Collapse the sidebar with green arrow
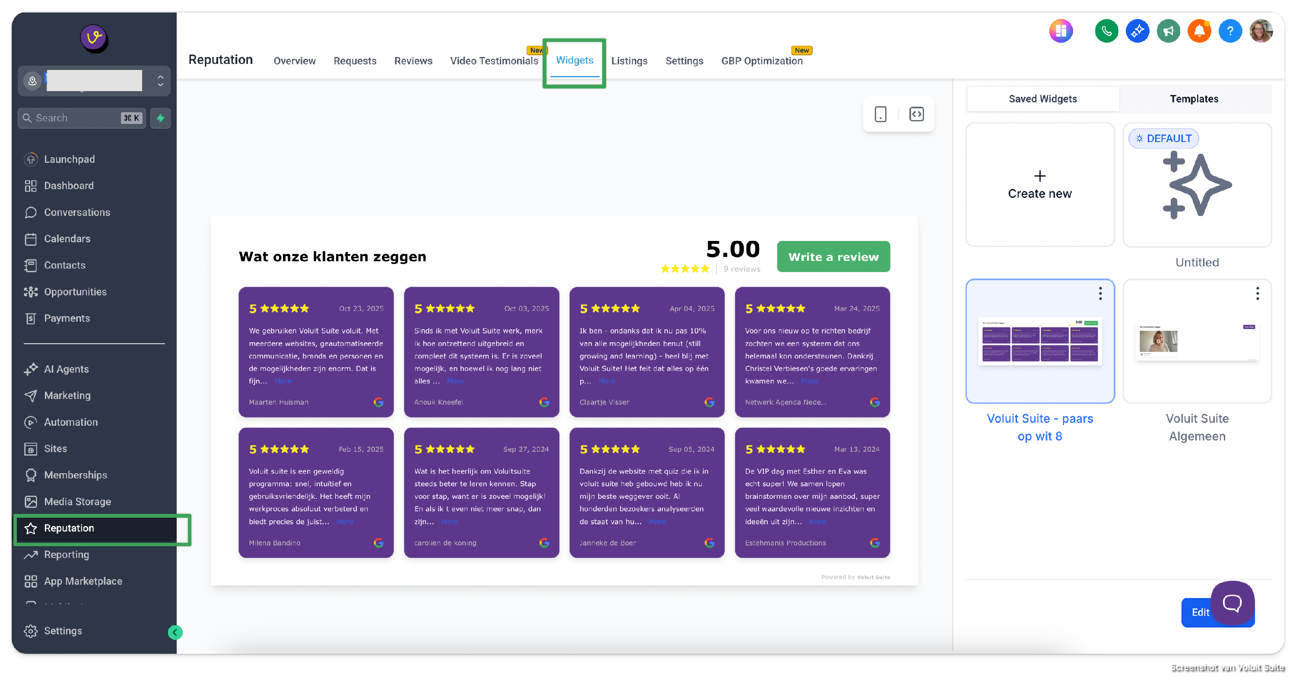This screenshot has width=1296, height=684. tap(175, 632)
